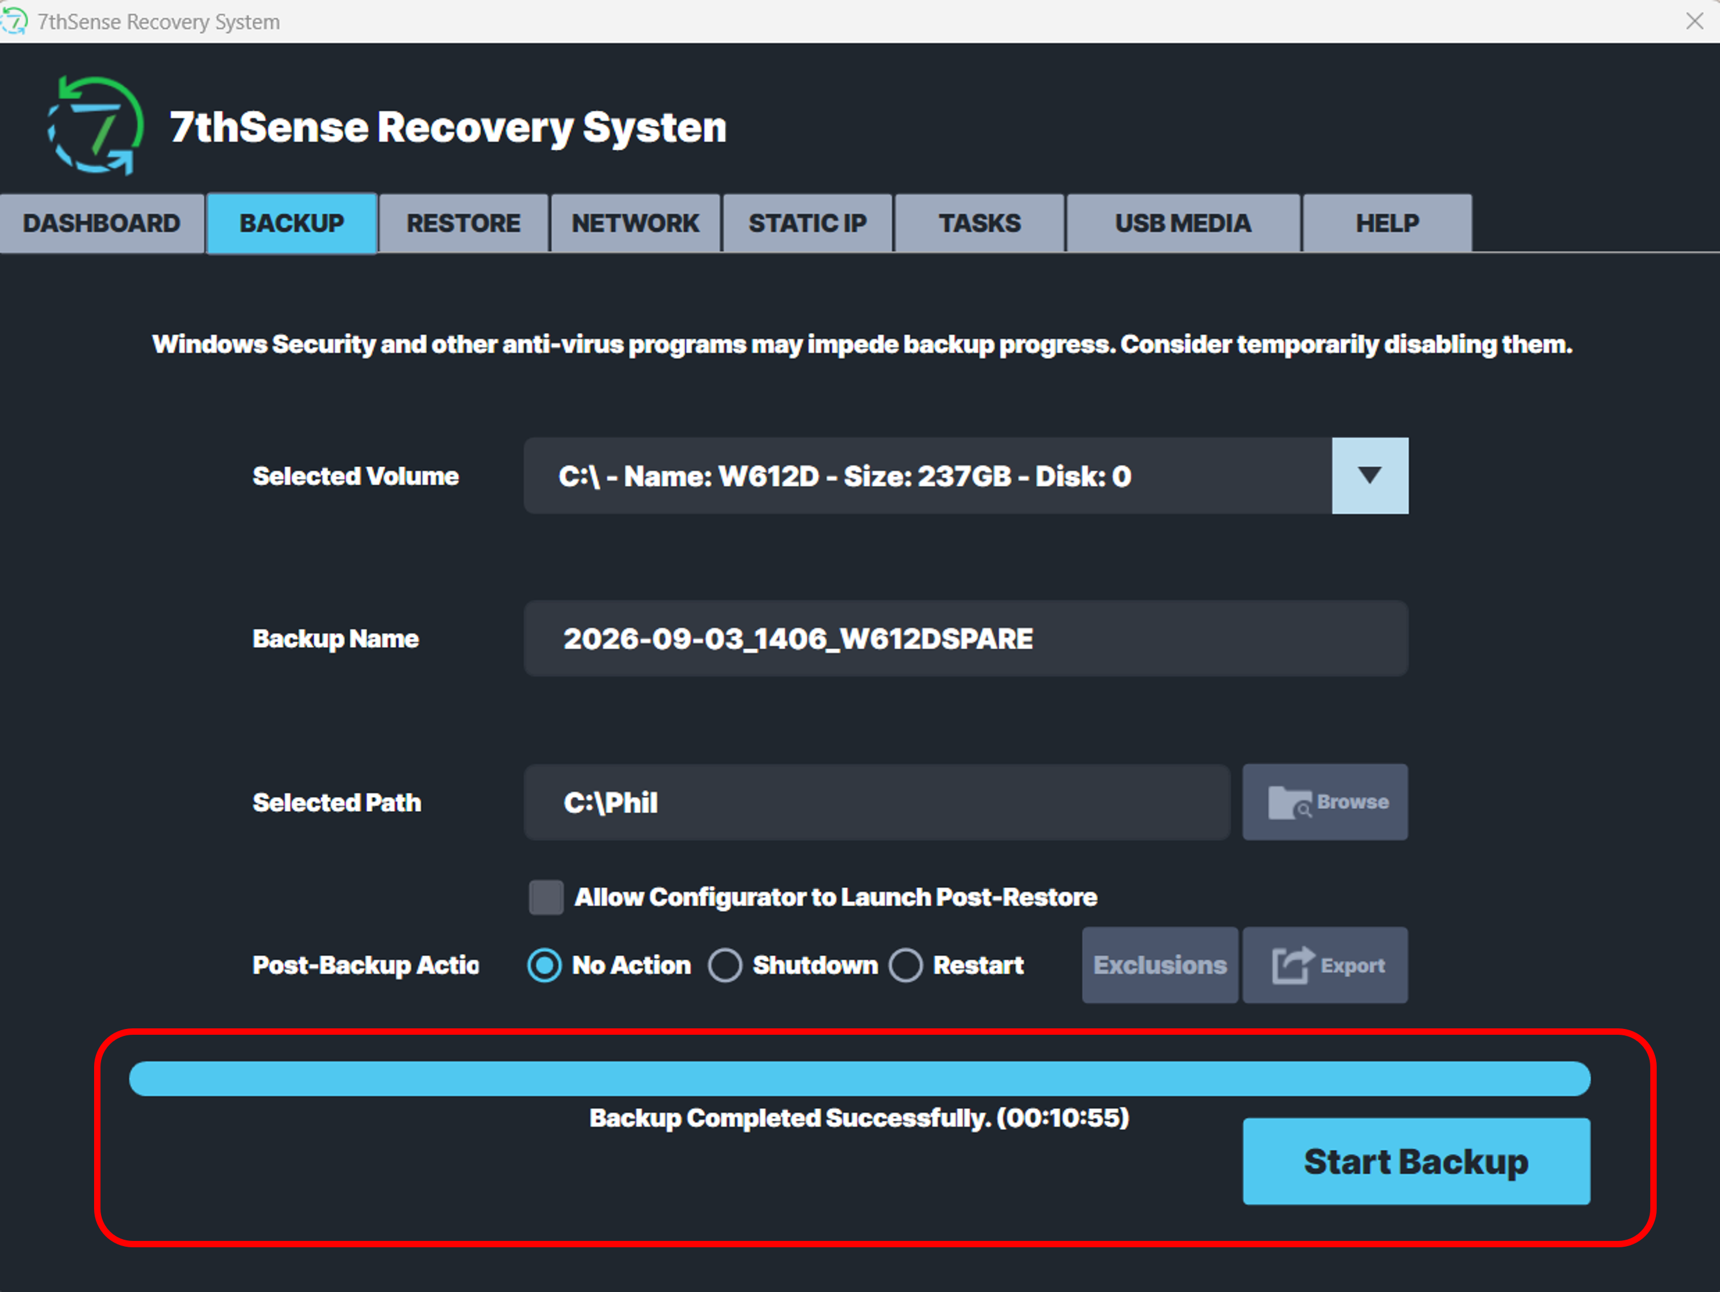
Task: Click the Post-Backup Action label
Action: pyautogui.click(x=365, y=964)
